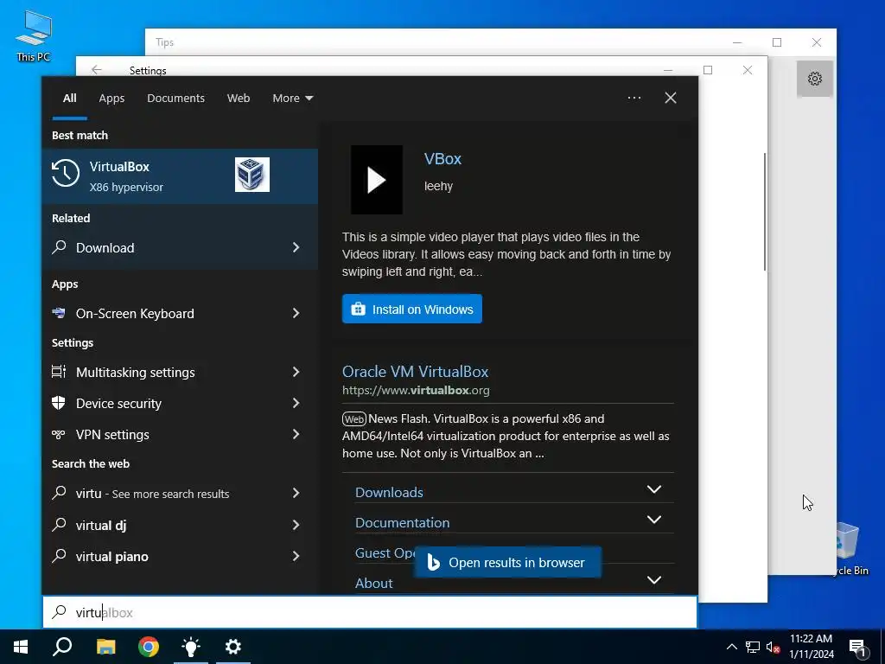The height and width of the screenshot is (664, 885).
Task: Click the VBox app title link
Action: pyautogui.click(x=442, y=159)
